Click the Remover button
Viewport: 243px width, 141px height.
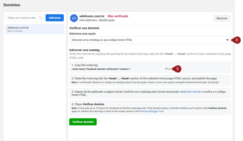(222, 18)
